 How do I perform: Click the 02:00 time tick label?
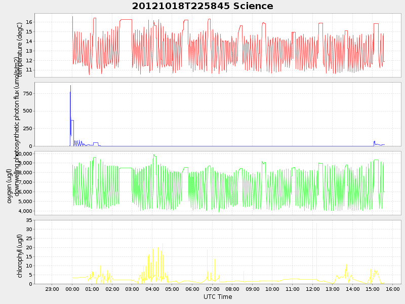tap(112, 289)
